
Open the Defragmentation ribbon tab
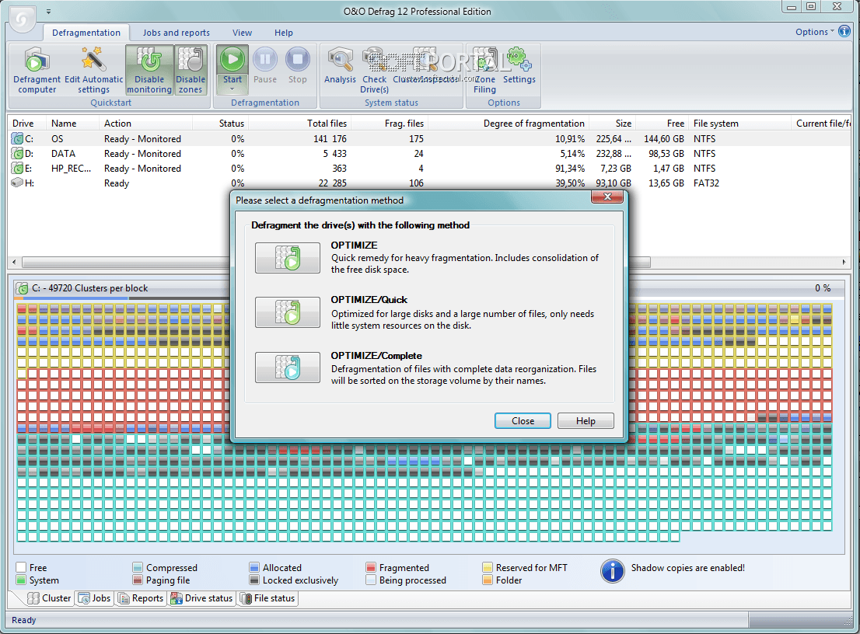86,33
